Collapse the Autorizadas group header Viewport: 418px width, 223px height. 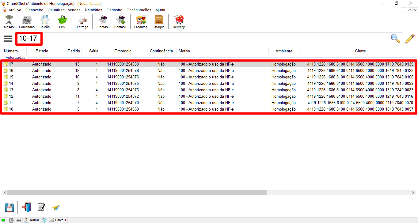15,57
